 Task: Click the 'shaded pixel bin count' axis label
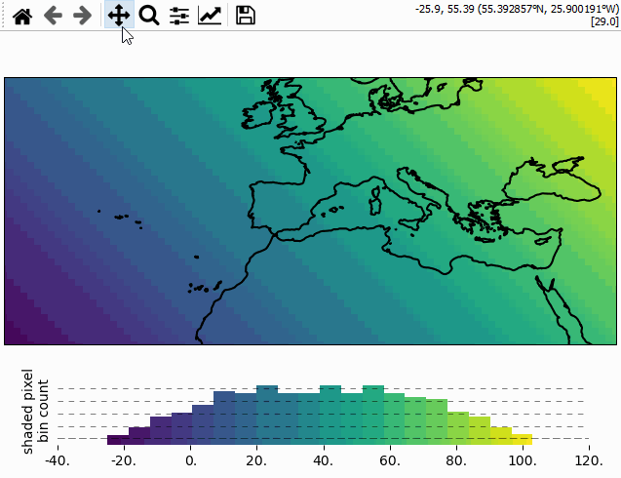pos(35,412)
